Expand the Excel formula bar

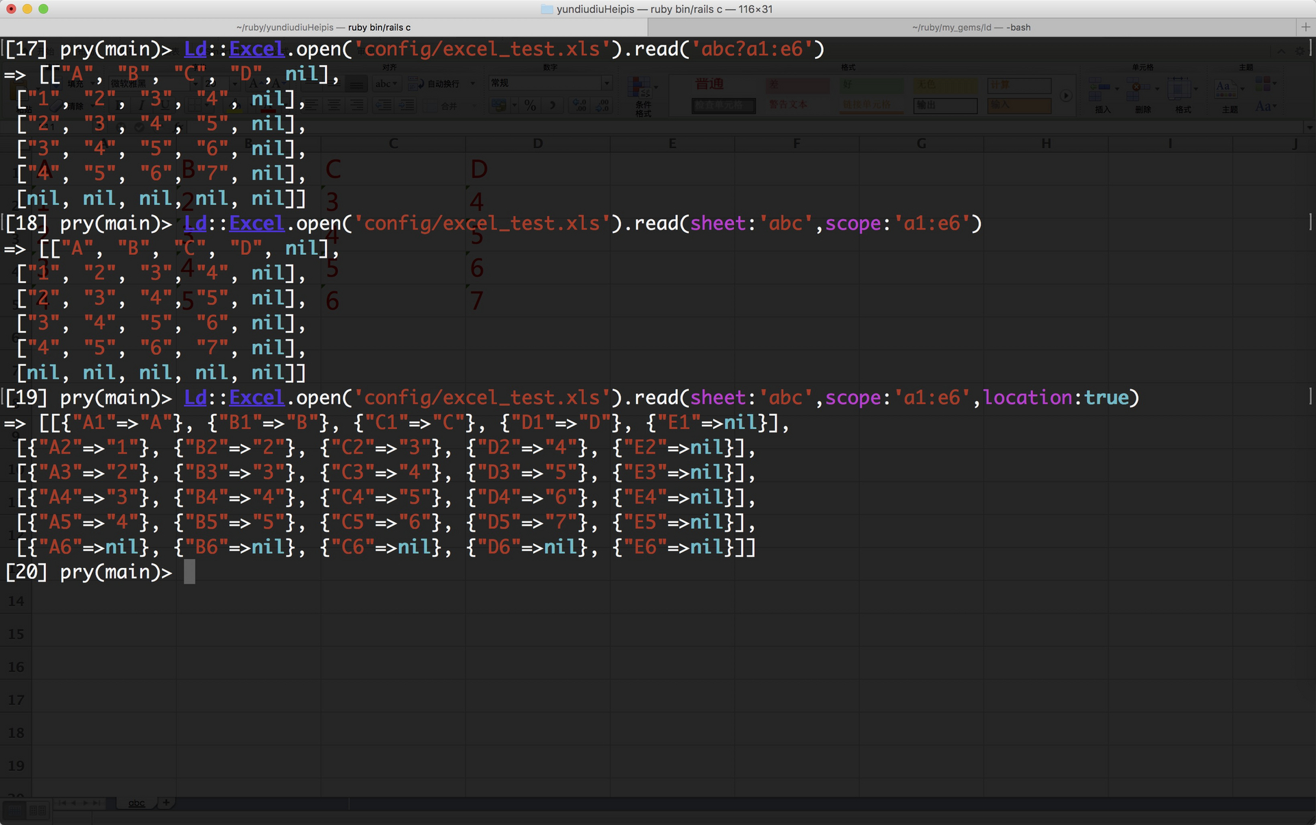coord(1310,127)
